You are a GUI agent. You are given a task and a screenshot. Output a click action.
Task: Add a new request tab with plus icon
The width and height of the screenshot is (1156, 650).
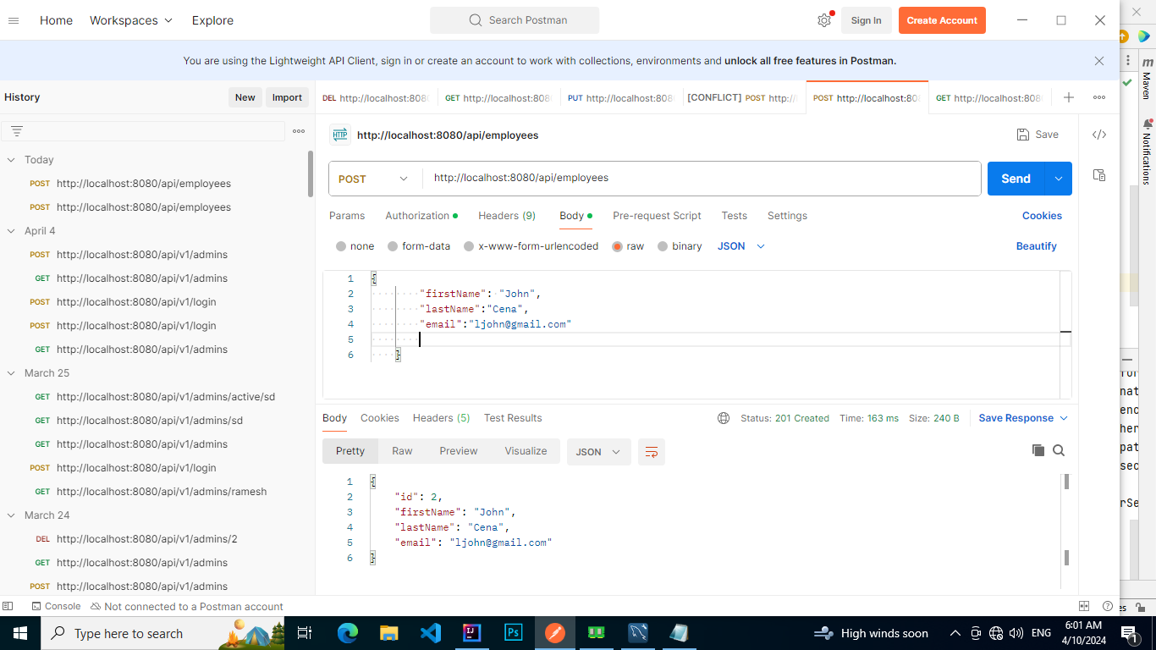[1069, 97]
